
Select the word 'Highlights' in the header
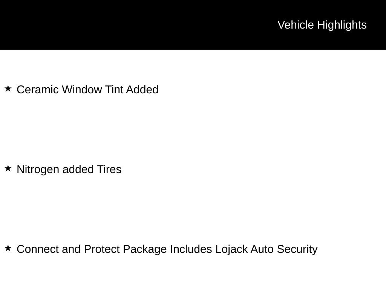click(342, 25)
